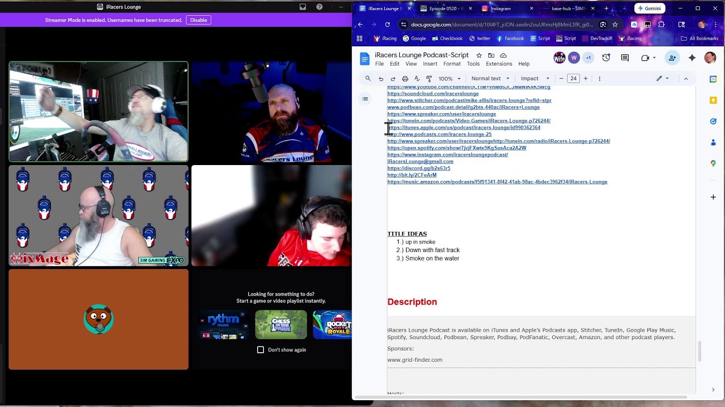This screenshot has height=407, width=725.
Task: Open the Insert menu
Action: point(430,64)
